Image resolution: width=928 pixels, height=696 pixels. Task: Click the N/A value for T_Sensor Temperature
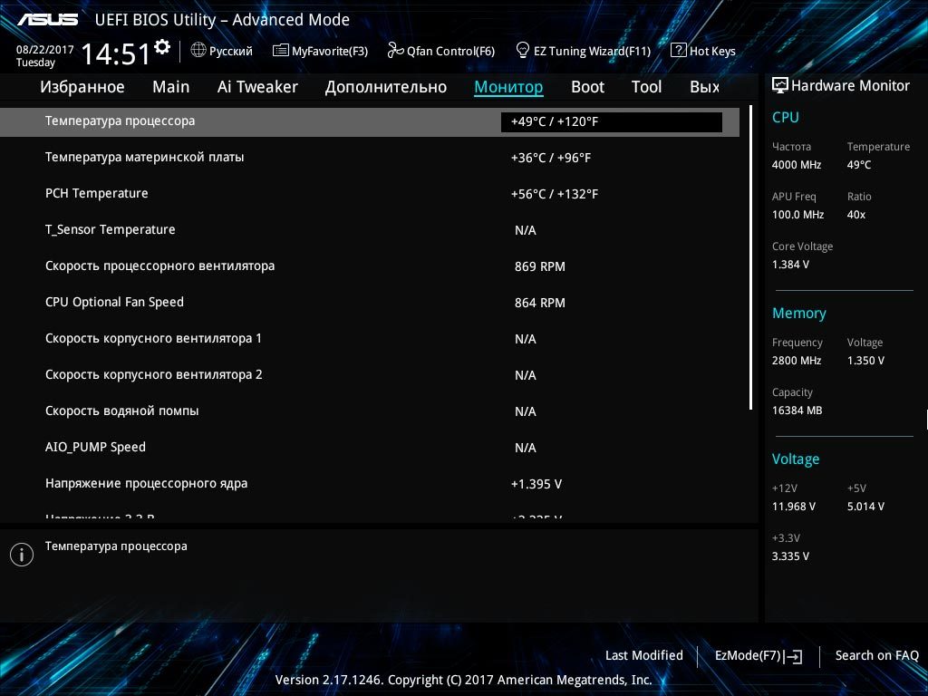(x=526, y=230)
